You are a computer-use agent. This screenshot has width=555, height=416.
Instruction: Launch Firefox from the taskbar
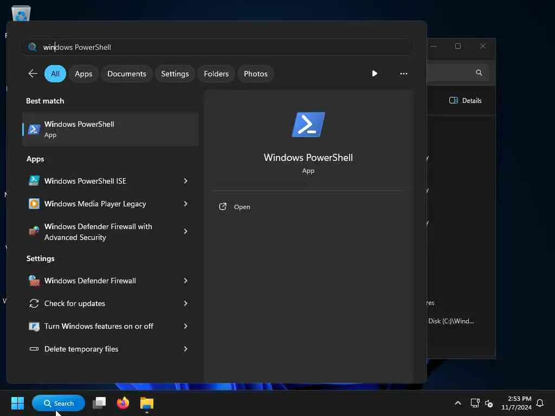[x=123, y=403]
